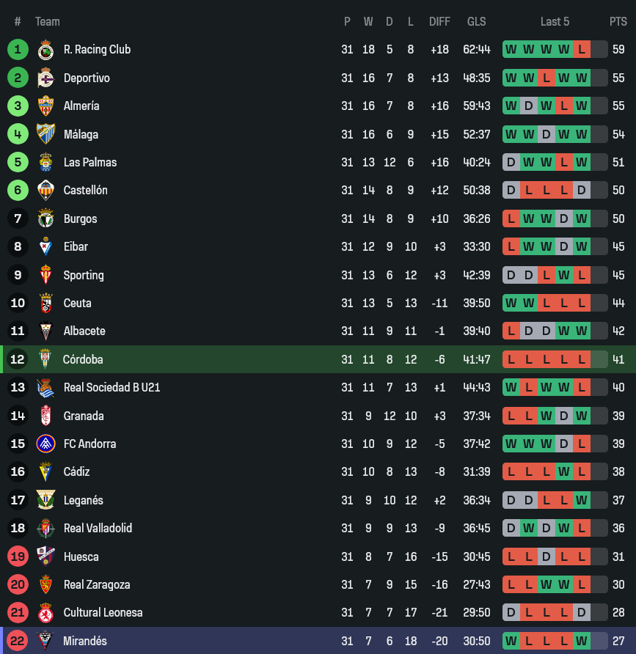Open the Real Sociedad B U21 team link
Viewport: 636px width, 654px height.
(x=112, y=387)
